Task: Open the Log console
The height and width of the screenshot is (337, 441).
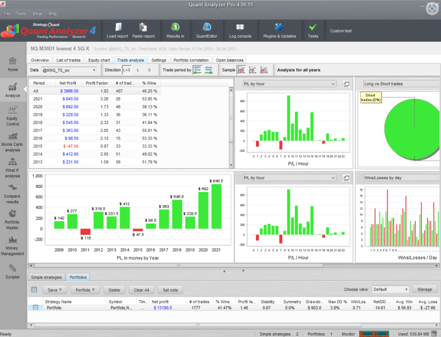Action: pos(240,30)
